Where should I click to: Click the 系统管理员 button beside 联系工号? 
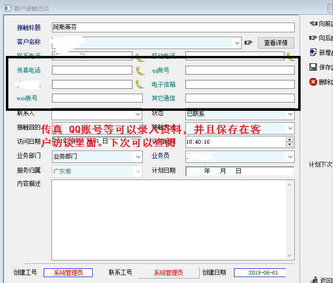pyautogui.click(x=168, y=273)
